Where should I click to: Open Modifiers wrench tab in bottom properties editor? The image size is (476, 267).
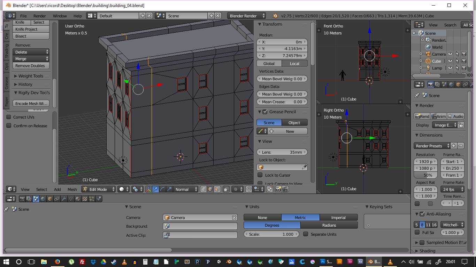click(x=64, y=199)
